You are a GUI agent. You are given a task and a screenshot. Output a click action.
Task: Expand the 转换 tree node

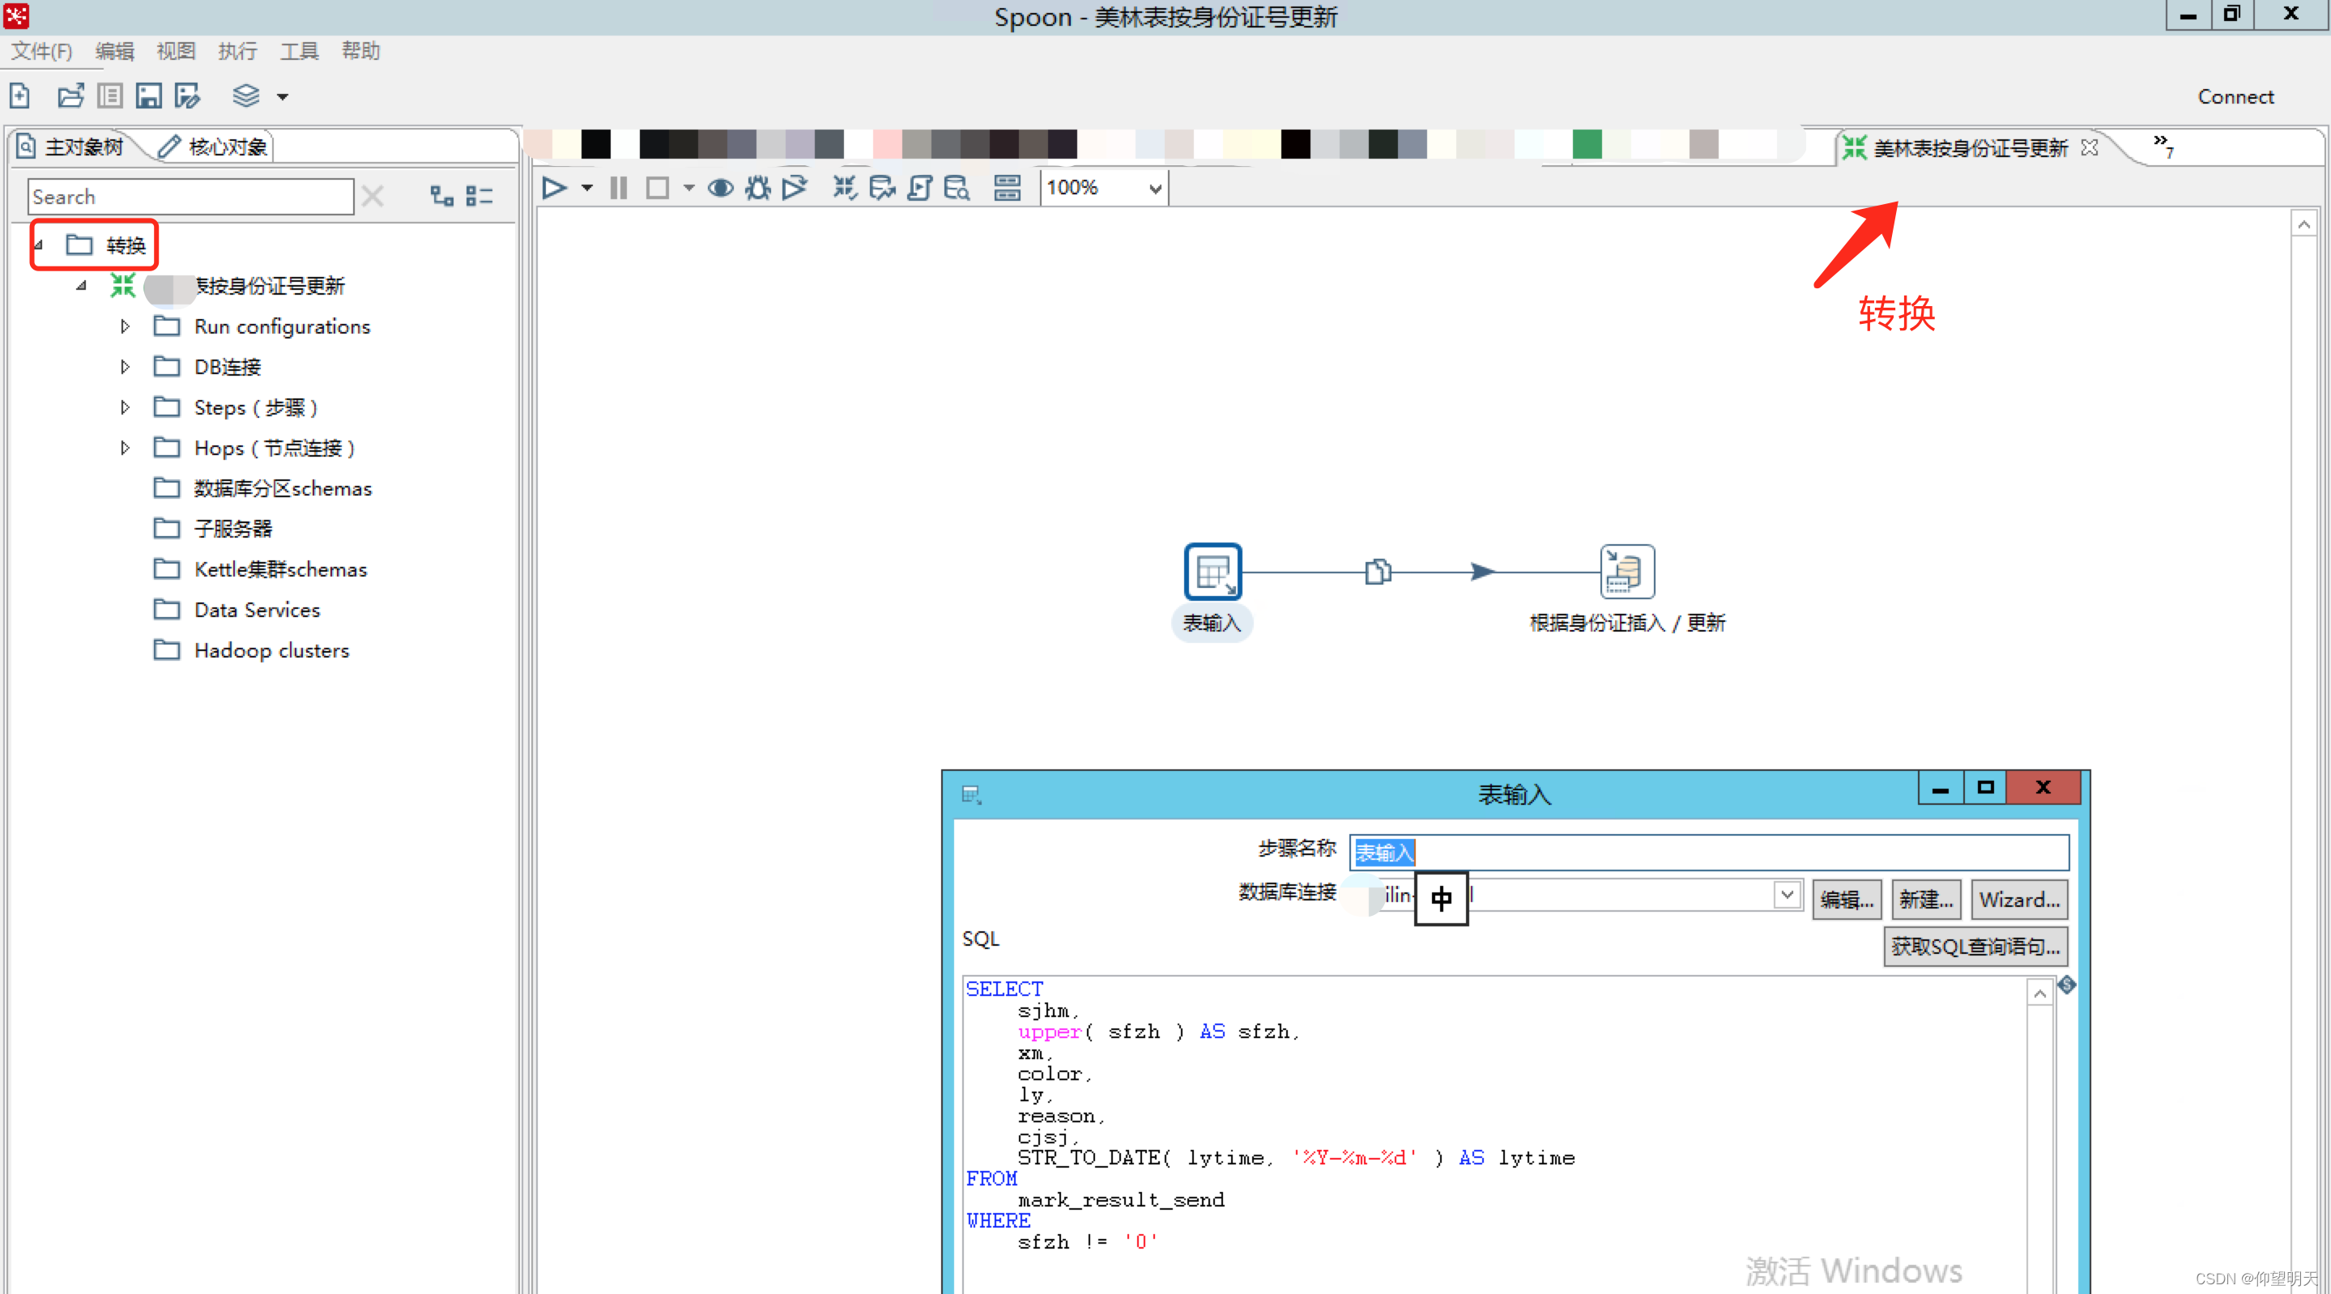41,244
